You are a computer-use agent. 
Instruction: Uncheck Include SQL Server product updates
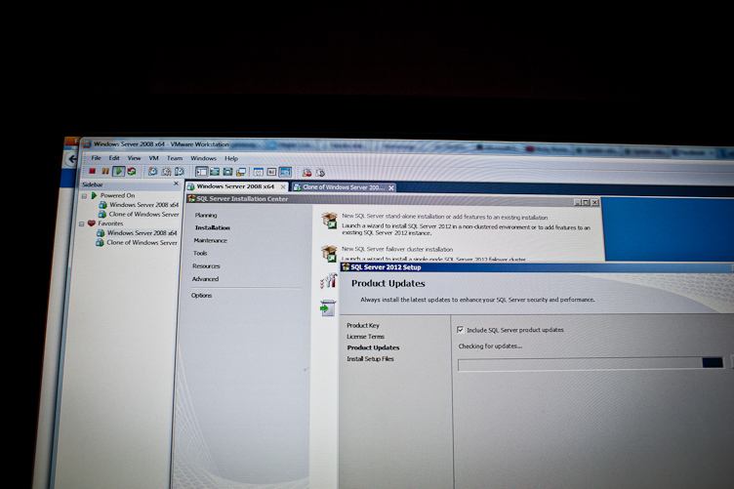tap(461, 330)
